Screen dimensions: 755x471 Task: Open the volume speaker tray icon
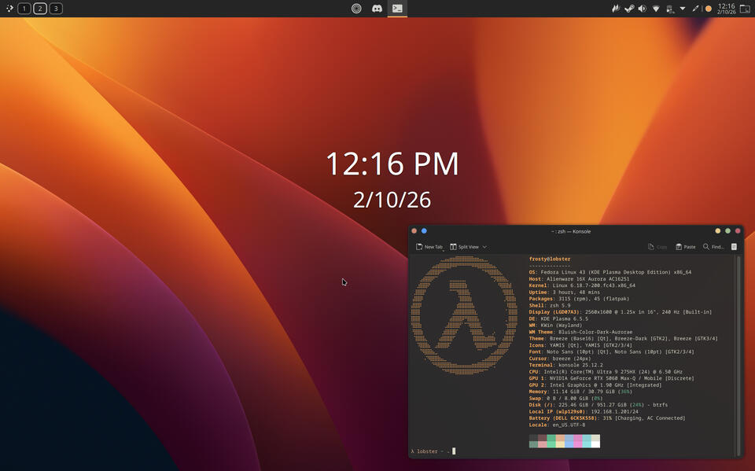[x=643, y=9]
